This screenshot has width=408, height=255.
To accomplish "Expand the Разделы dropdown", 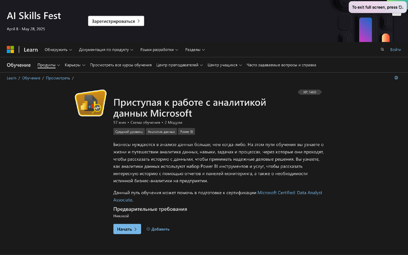I will tap(195, 49).
